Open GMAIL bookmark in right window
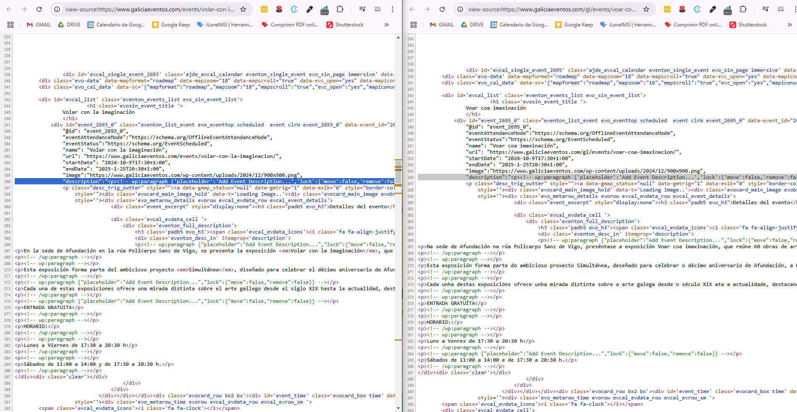The width and height of the screenshot is (797, 412). [x=442, y=25]
